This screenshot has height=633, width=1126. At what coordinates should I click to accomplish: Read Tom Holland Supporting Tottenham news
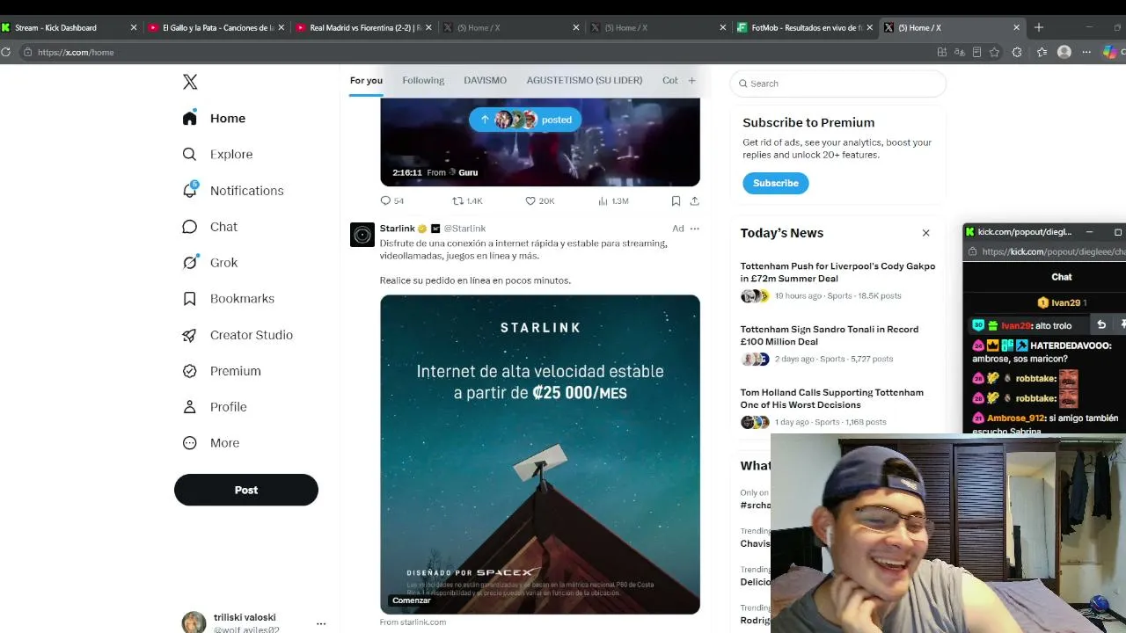tap(832, 399)
